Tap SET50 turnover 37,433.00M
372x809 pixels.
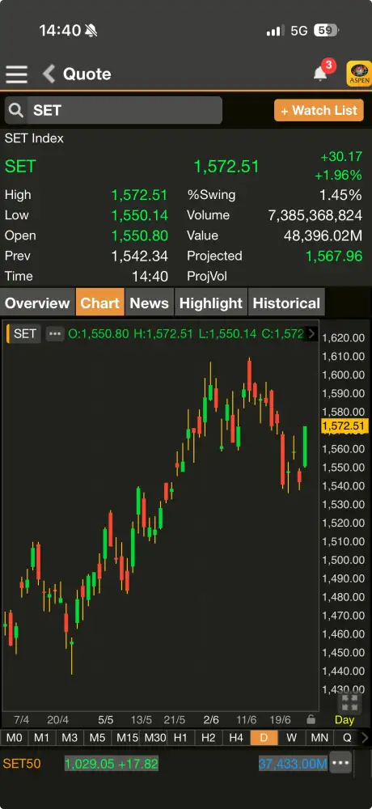(293, 764)
